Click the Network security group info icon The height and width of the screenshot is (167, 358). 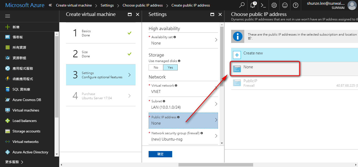202,133
